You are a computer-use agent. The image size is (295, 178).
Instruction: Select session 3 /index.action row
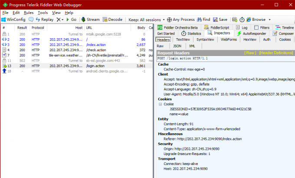[77, 45]
